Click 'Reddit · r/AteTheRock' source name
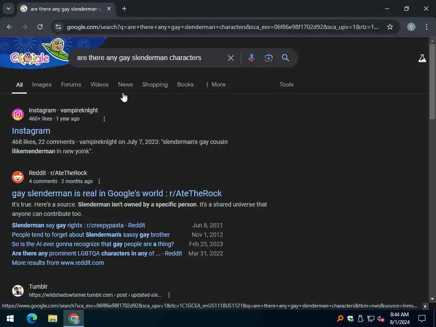Image resolution: width=436 pixels, height=327 pixels. 58,173
